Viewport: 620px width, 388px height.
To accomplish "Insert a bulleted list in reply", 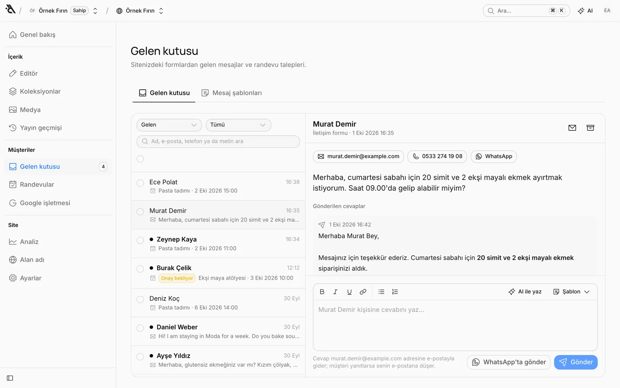I will [x=381, y=292].
